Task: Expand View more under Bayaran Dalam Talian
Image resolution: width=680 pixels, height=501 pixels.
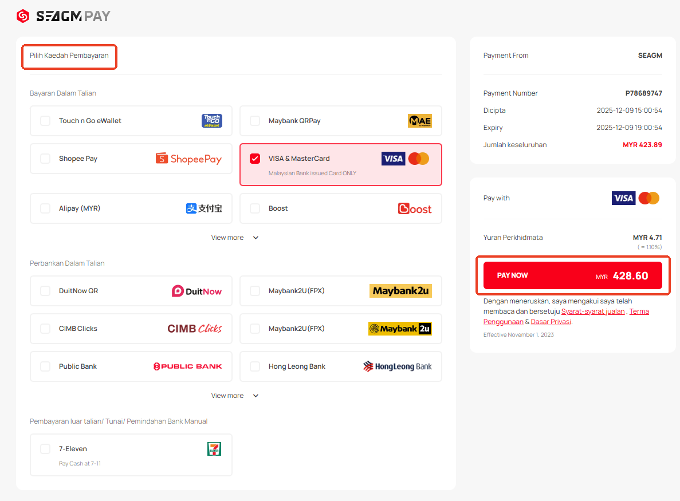Action: (235, 238)
